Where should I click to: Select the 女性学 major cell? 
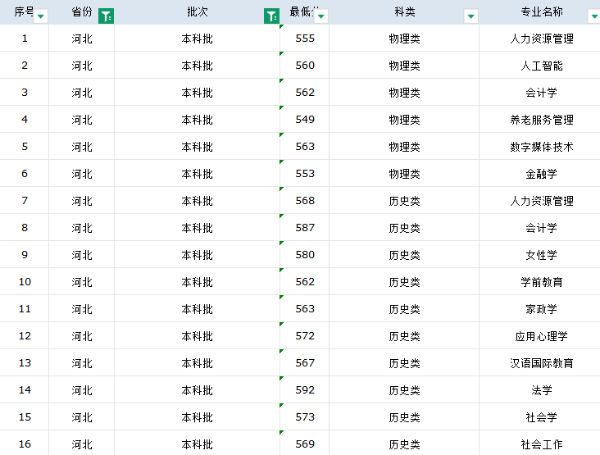click(x=541, y=255)
